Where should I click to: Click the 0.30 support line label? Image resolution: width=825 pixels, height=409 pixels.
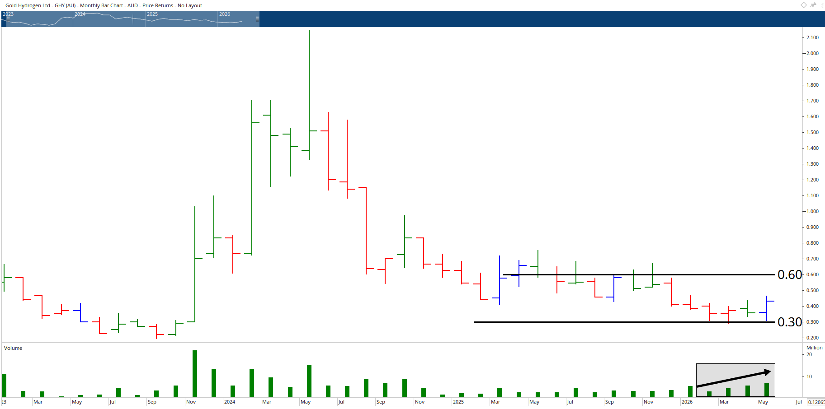[x=789, y=322]
